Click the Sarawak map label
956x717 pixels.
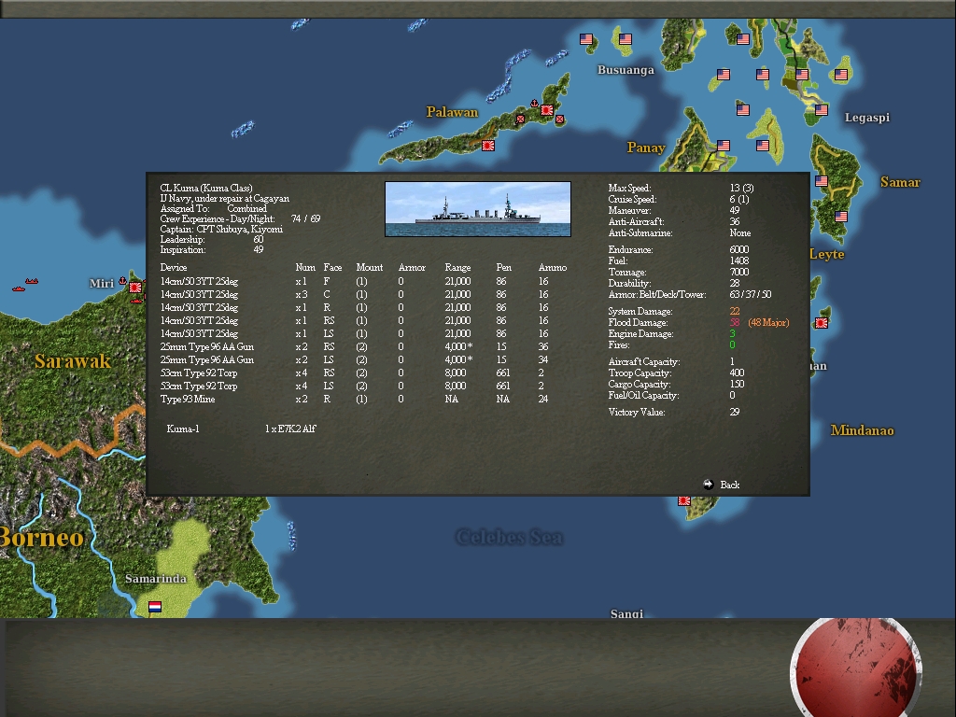[73, 361]
